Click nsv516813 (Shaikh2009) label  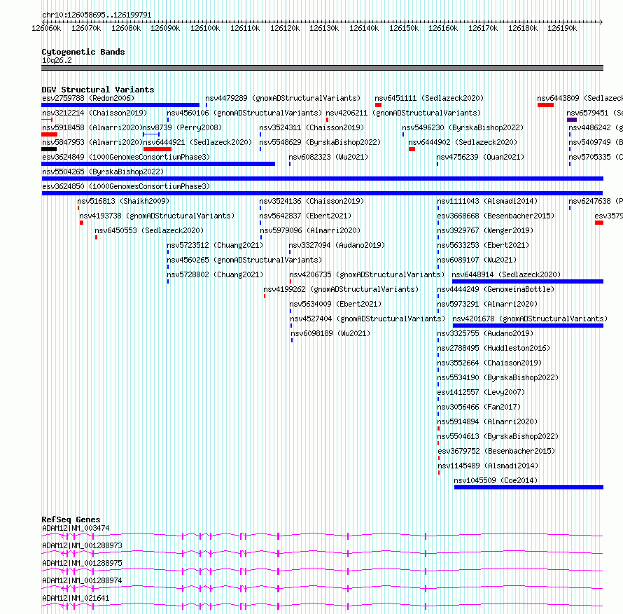[123, 201]
